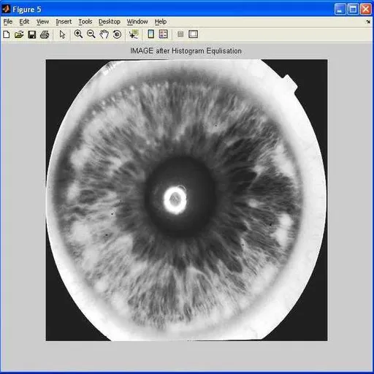Open the Tools menu
The image size is (374, 374).
point(85,22)
